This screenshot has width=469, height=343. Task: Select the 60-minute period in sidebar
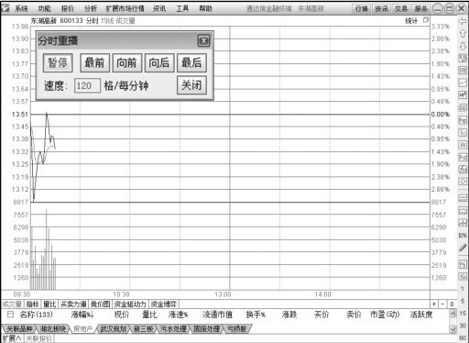point(463,337)
